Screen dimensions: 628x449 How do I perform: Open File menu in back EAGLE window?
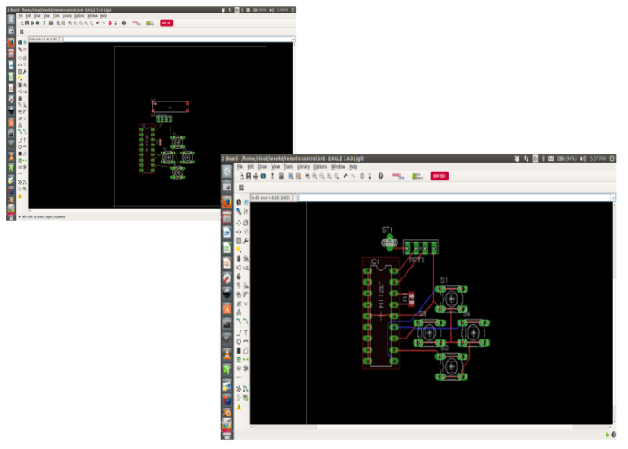[x=21, y=16]
